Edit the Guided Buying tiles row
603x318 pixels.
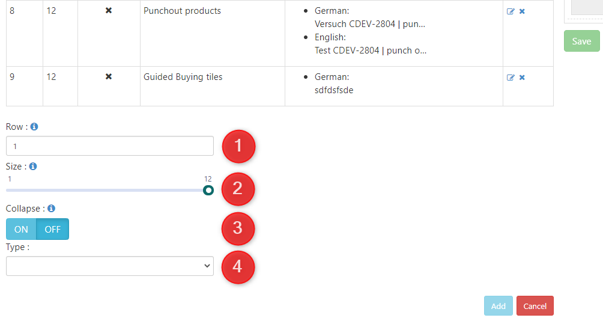(x=511, y=78)
